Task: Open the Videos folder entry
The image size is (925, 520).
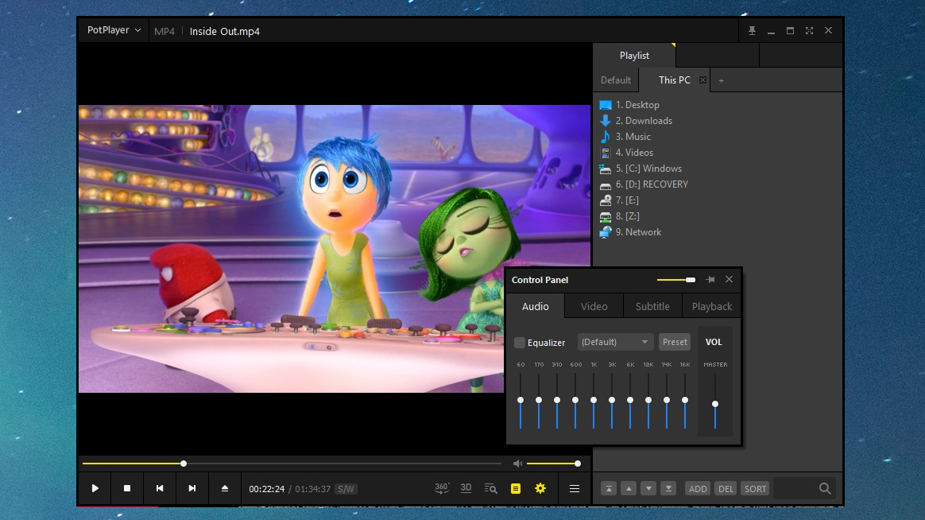Action: click(x=626, y=153)
